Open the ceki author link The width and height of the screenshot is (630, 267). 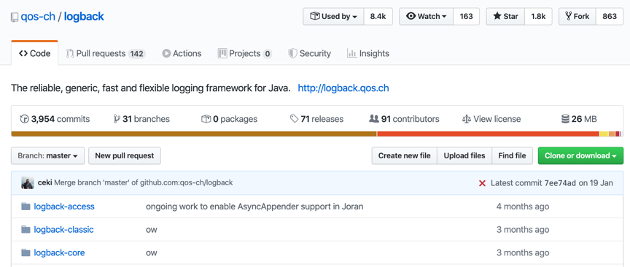tap(44, 183)
